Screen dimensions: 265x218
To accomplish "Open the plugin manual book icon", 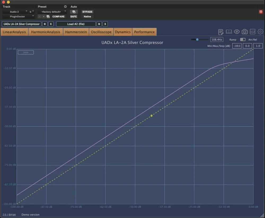I will pyautogui.click(x=229, y=32).
